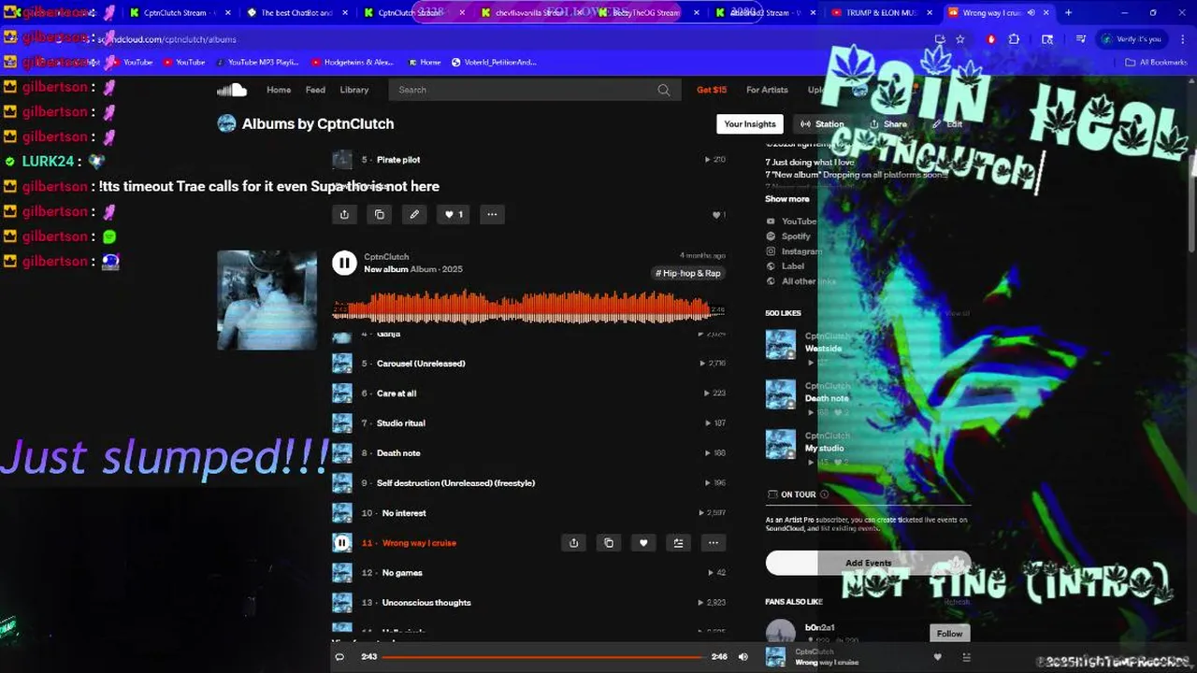
Task: Toggle like on the upper album
Action: [453, 214]
